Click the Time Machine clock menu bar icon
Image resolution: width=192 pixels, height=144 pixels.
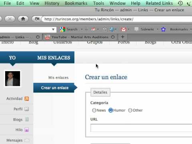tap(180, 3)
